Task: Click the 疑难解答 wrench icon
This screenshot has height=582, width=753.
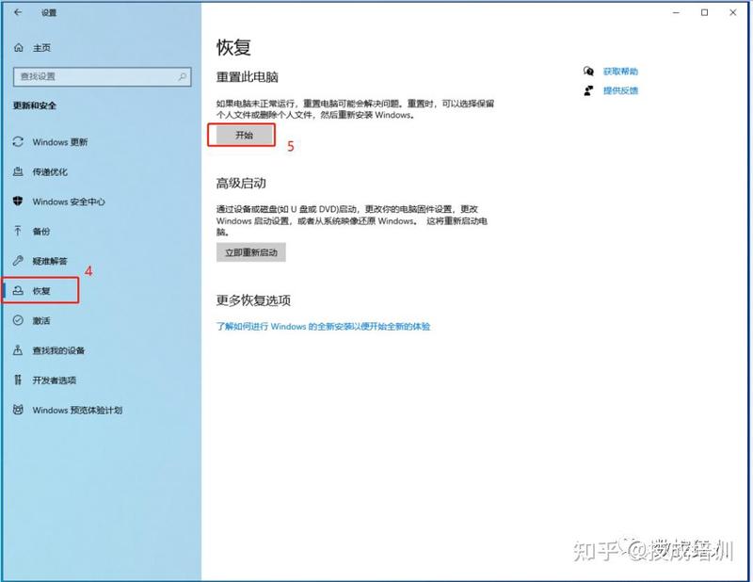Action: [x=18, y=261]
